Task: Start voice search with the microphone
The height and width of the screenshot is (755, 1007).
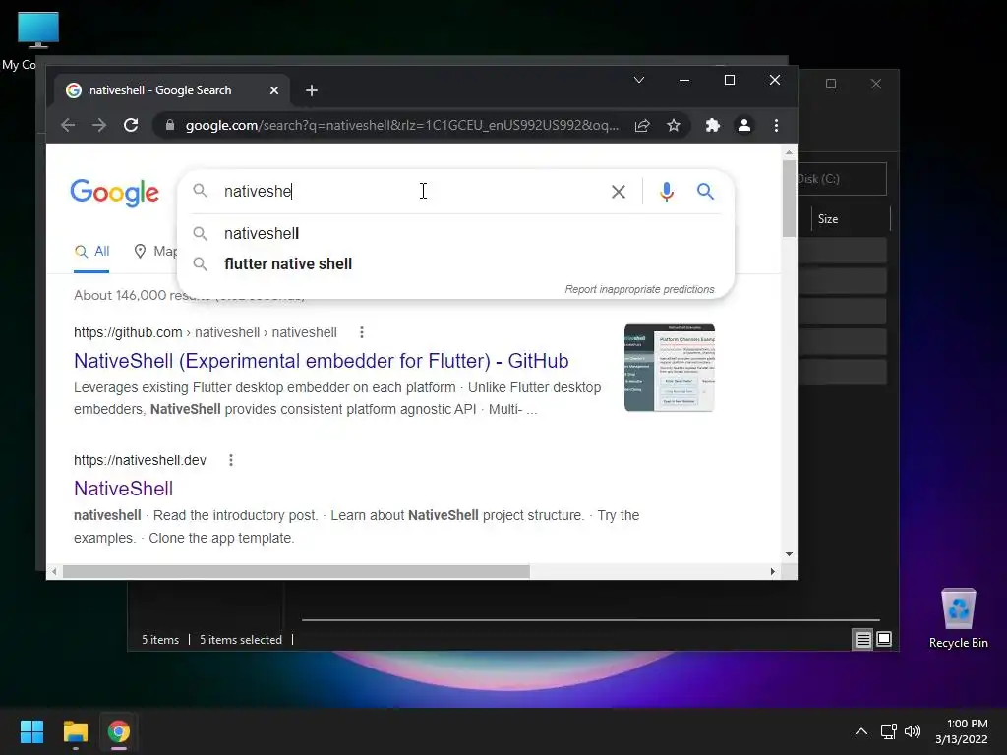Action: pos(667,192)
